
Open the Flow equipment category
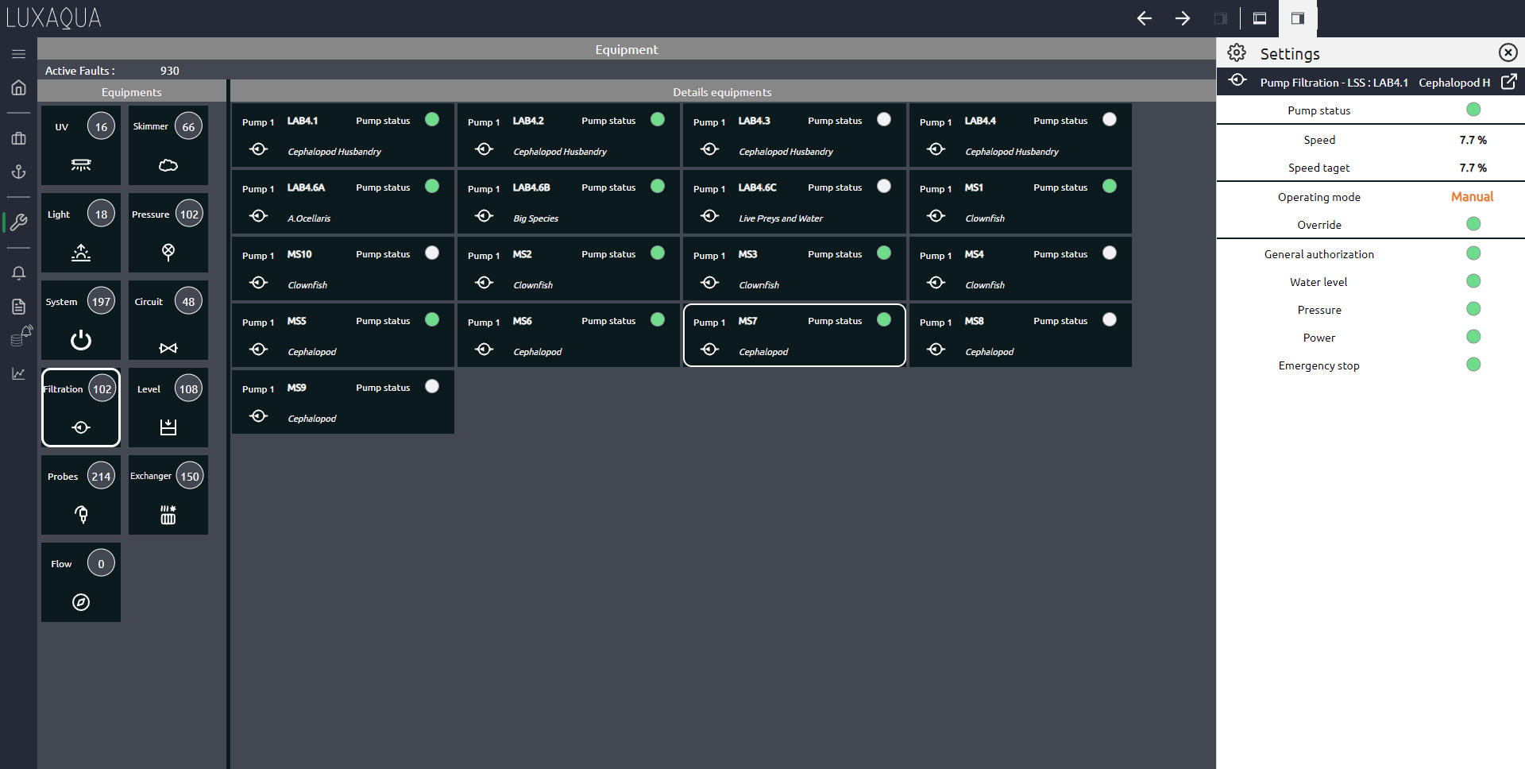[80, 582]
